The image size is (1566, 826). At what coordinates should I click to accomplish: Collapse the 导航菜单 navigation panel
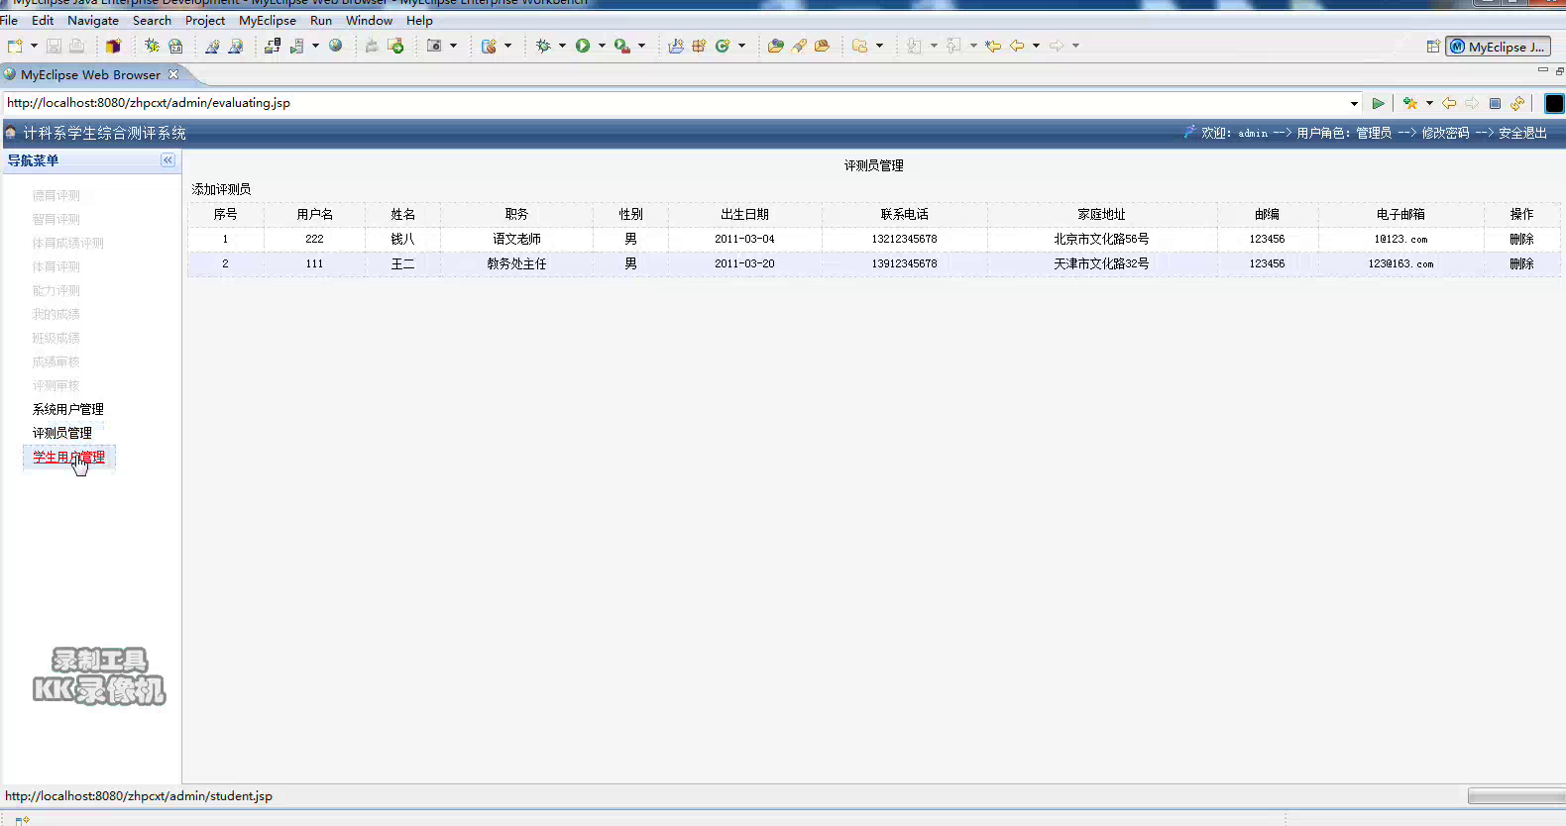[168, 160]
